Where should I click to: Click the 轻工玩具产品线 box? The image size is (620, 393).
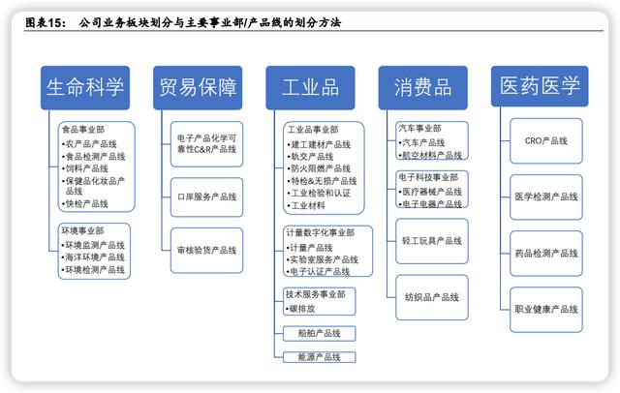click(431, 239)
